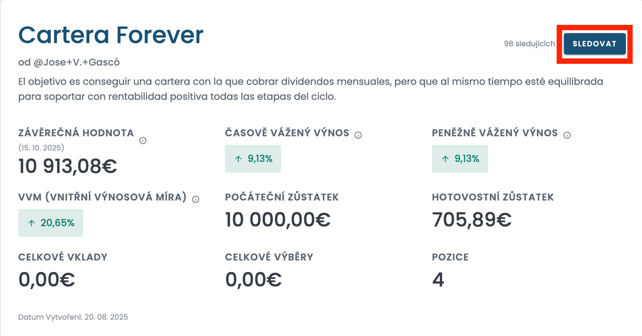Open the 98 sledujících followers list
This screenshot has height=336, width=642.
tap(529, 44)
